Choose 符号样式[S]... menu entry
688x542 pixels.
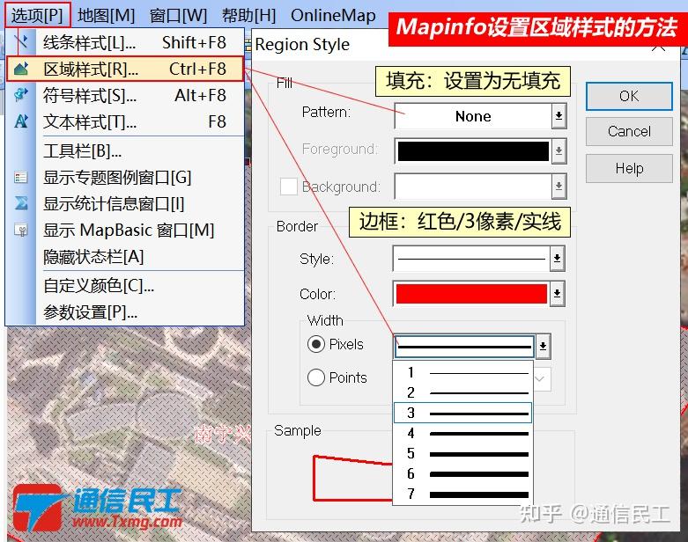(125, 95)
